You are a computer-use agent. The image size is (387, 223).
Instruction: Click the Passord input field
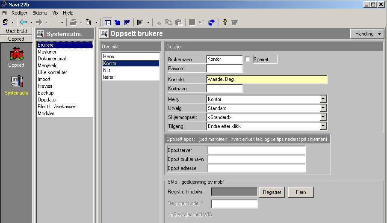tap(225, 68)
